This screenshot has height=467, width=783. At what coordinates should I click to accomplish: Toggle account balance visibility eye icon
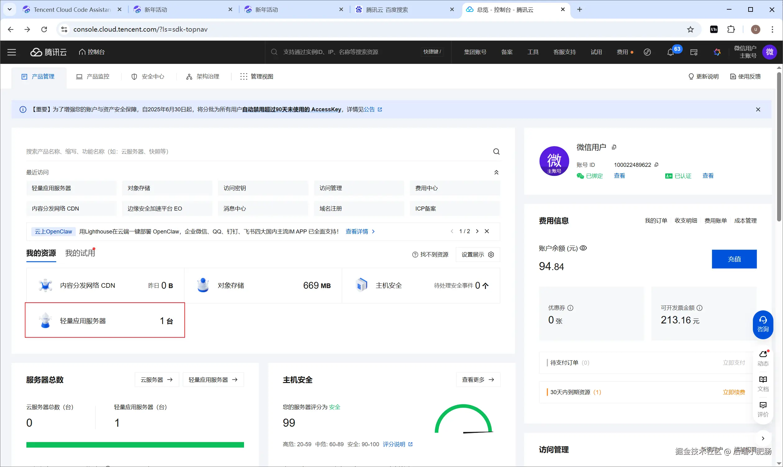583,248
